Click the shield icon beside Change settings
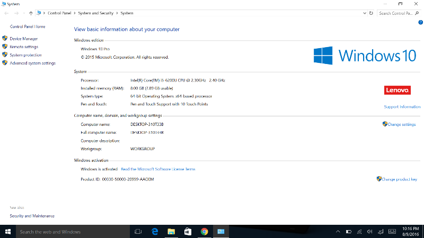Image resolution: width=424 pixels, height=238 pixels. tap(385, 124)
